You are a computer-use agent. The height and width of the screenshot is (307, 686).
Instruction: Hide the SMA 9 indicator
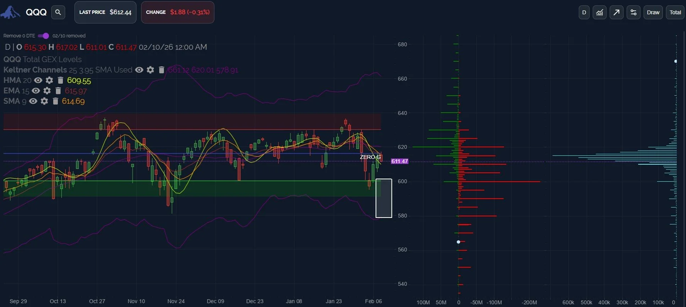coord(33,101)
